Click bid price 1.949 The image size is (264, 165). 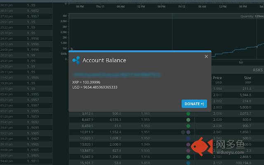coord(146,144)
